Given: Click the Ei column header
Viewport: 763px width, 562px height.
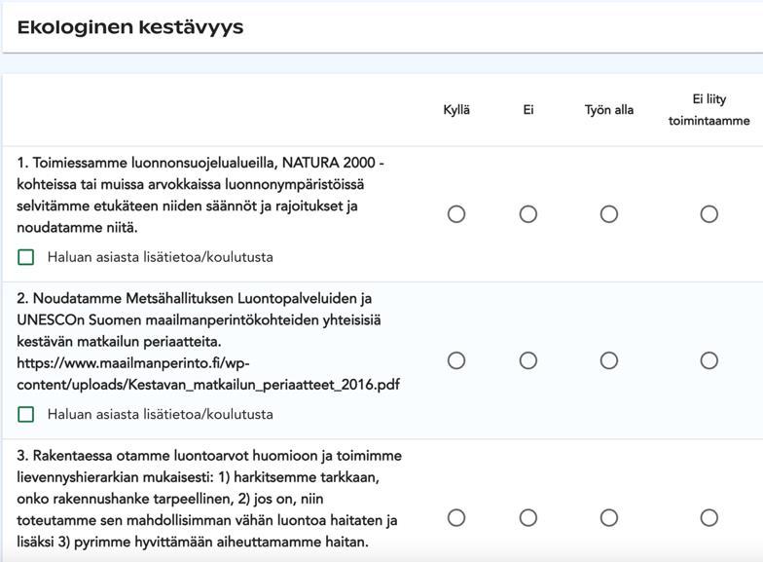Looking at the screenshot, I should [528, 110].
